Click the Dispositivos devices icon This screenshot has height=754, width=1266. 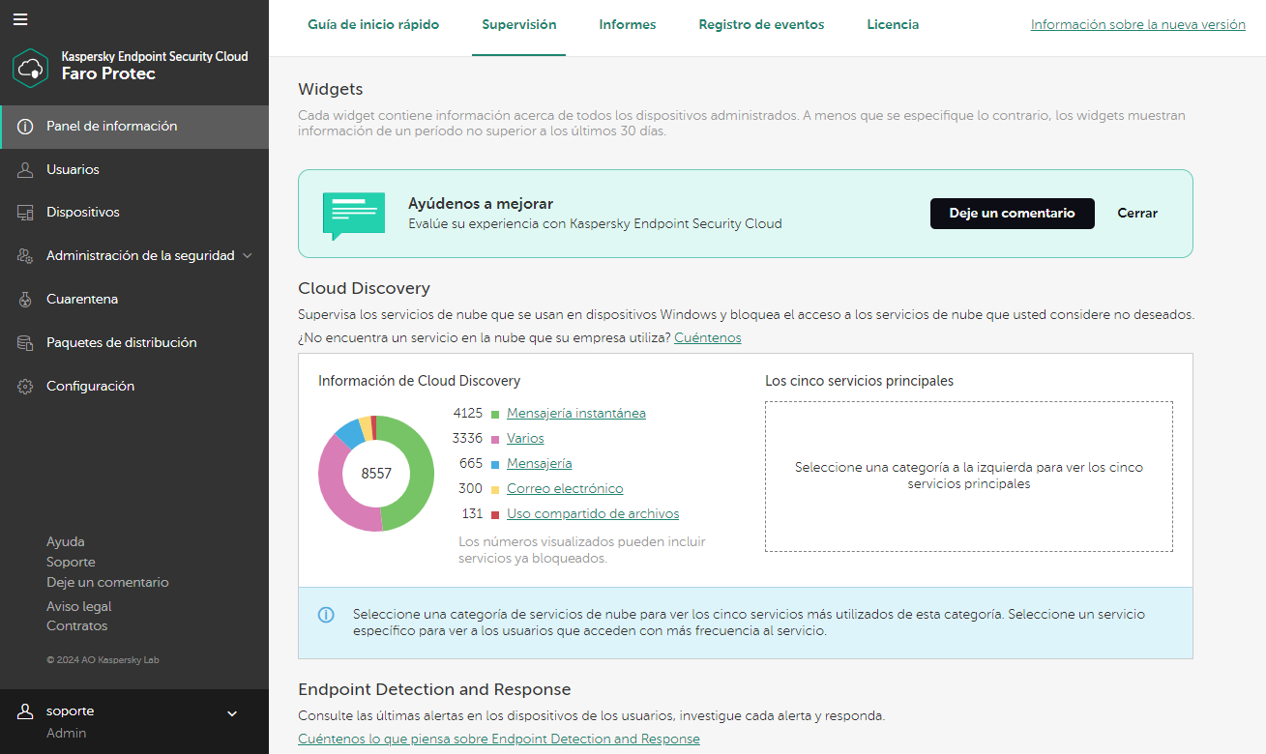click(x=26, y=213)
